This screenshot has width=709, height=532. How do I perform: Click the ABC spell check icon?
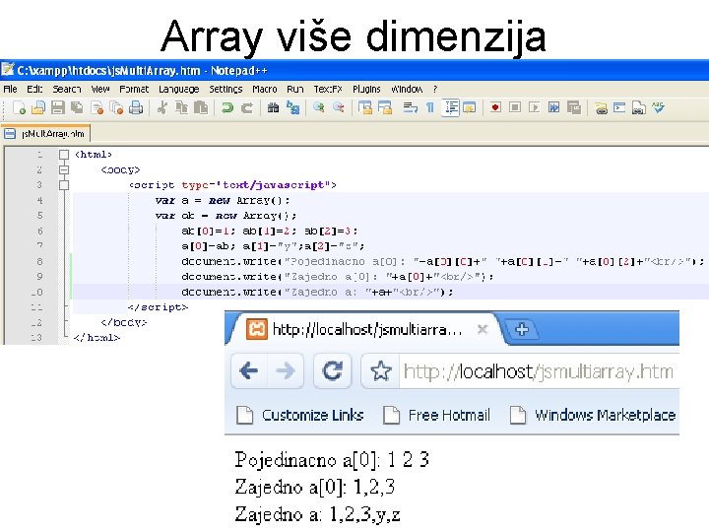[x=659, y=107]
